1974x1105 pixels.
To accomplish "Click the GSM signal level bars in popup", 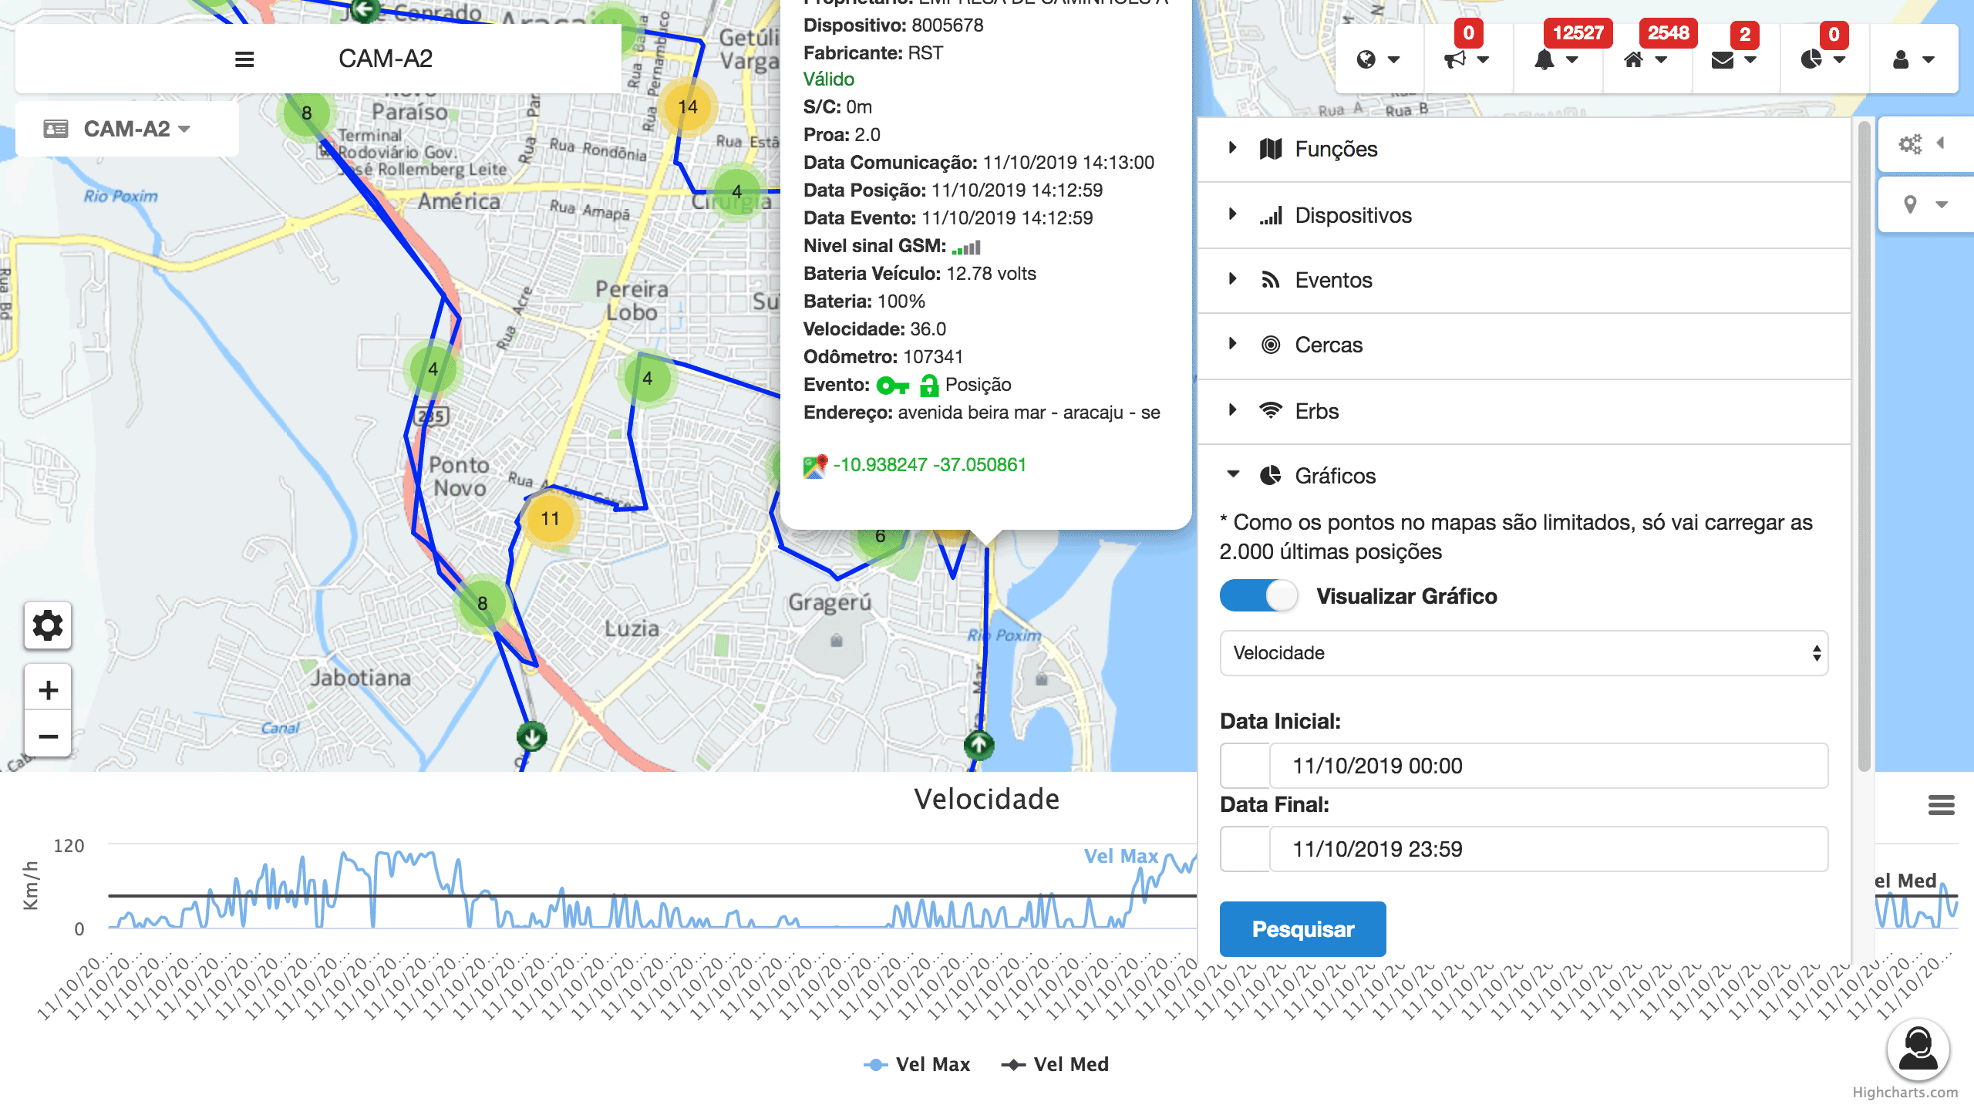I will 966,248.
